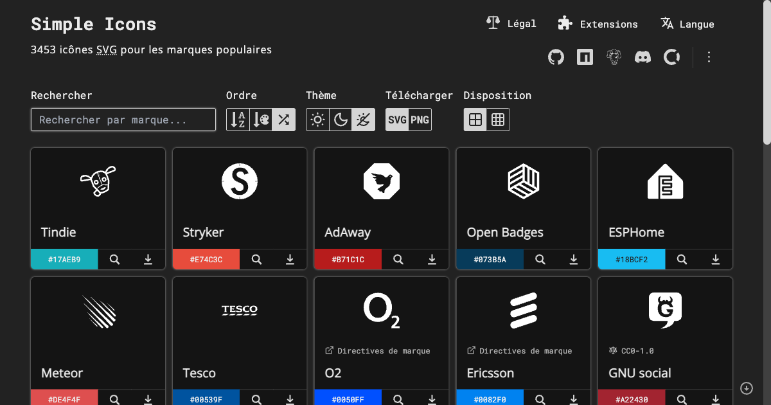Open Ericsson Directives de marque link

[520, 351]
